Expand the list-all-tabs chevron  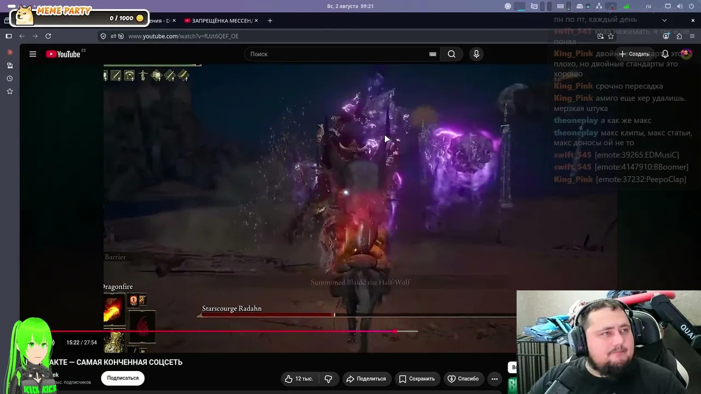[664, 21]
